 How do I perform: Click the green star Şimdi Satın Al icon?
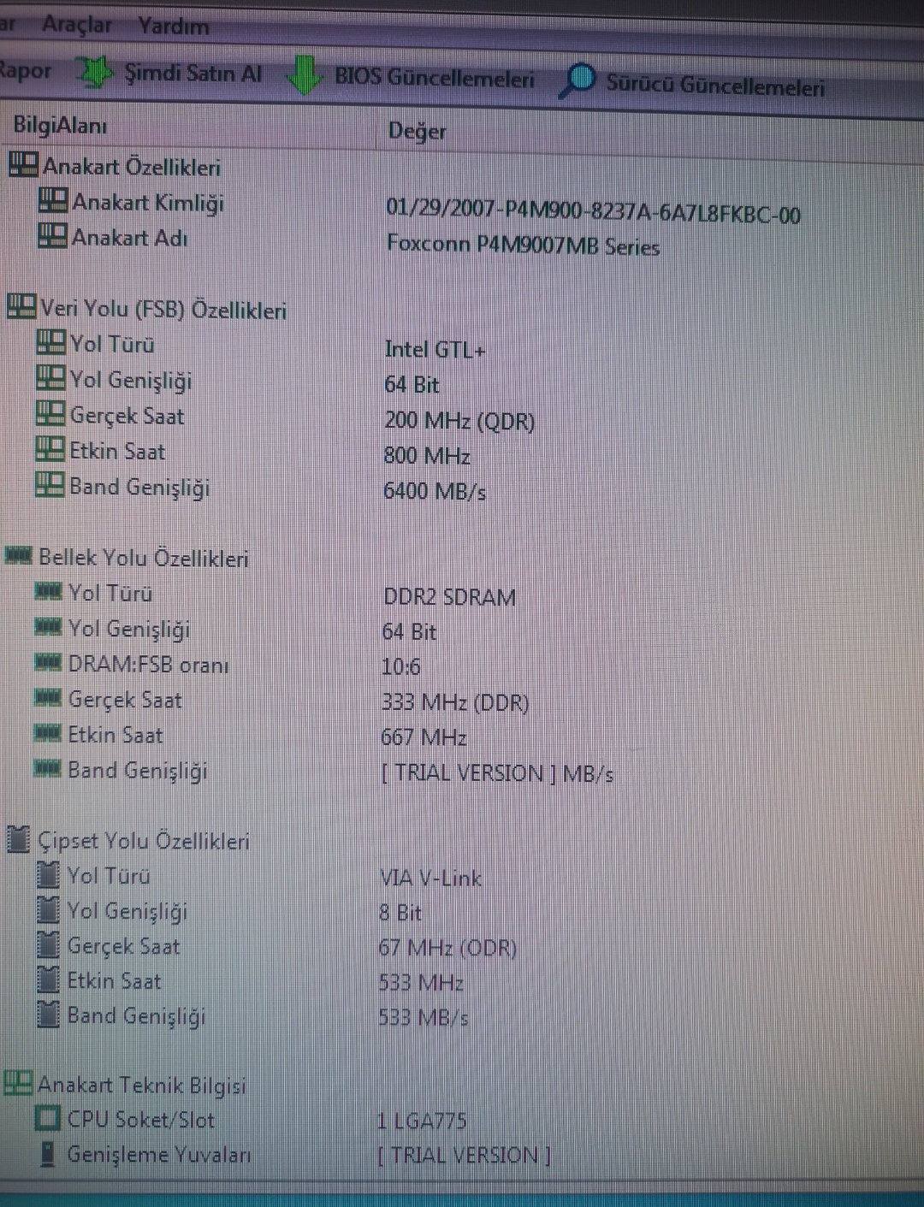[x=94, y=72]
